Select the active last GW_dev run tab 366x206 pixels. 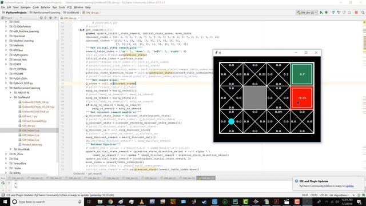pyautogui.click(x=206, y=178)
